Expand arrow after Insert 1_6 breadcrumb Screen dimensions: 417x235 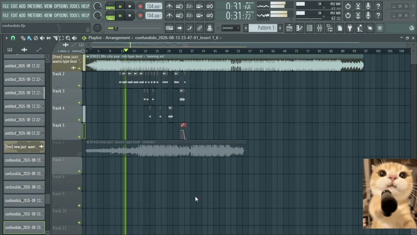(221, 38)
